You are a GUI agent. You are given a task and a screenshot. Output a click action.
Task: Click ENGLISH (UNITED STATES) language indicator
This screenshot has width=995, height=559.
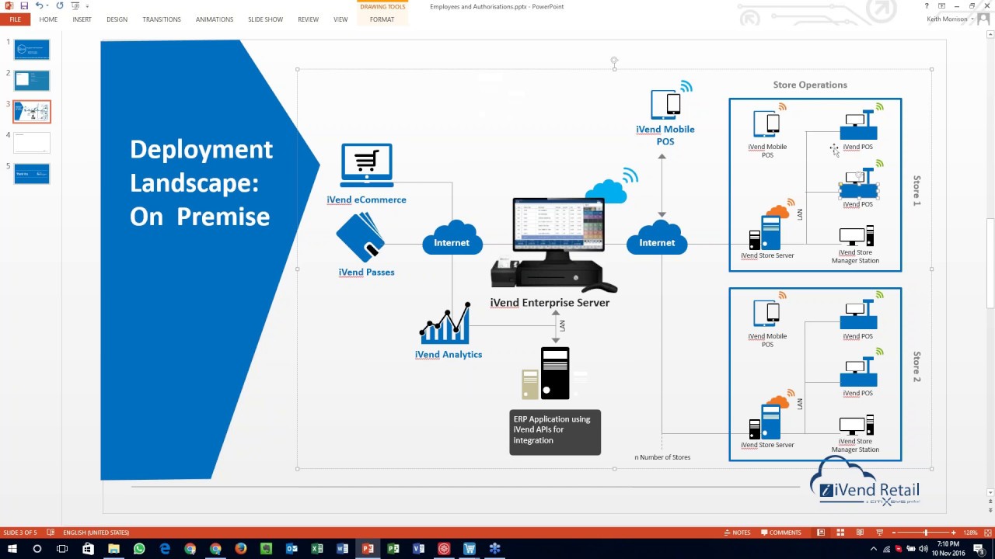[96, 533]
